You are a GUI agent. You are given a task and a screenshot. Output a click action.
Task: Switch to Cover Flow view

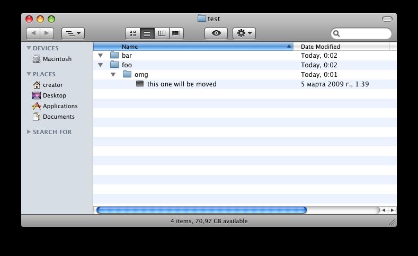pos(176,33)
